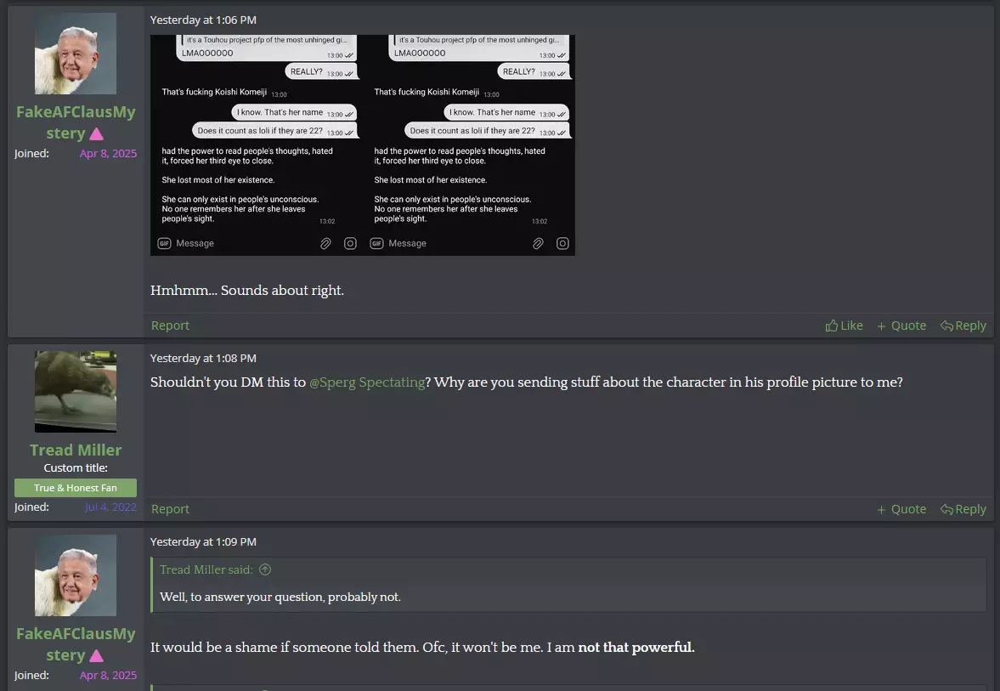The height and width of the screenshot is (691, 1000).
Task: Open FakeAFClausMystery username in the bottom post
Action: (x=76, y=644)
